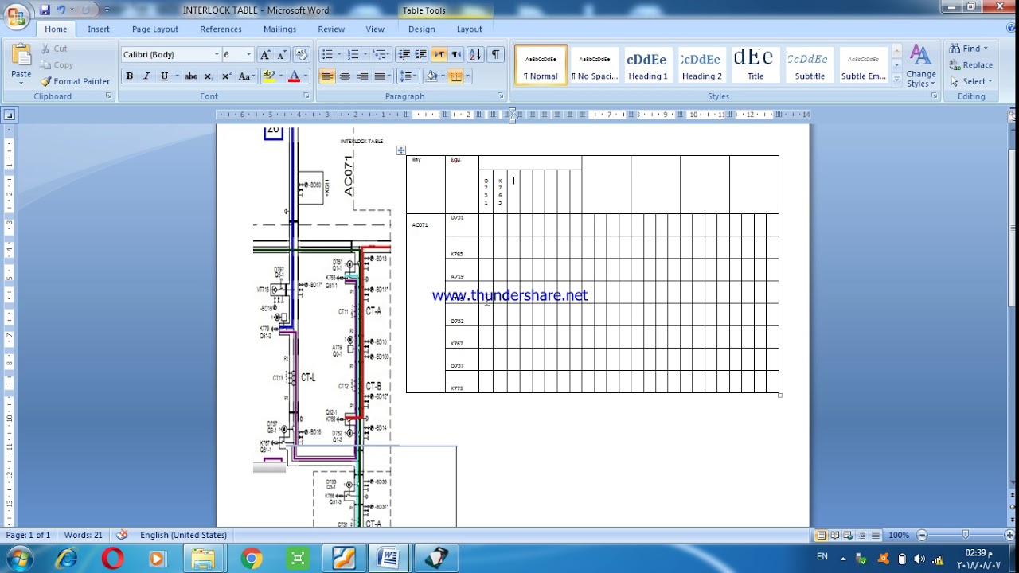The width and height of the screenshot is (1019, 573).
Task: Save the document from Quick Access Toolbar
Action: tap(45, 10)
